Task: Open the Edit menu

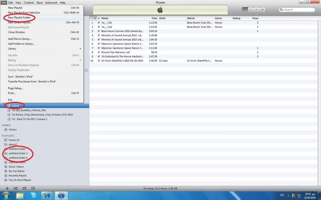Action: tap(11, 2)
